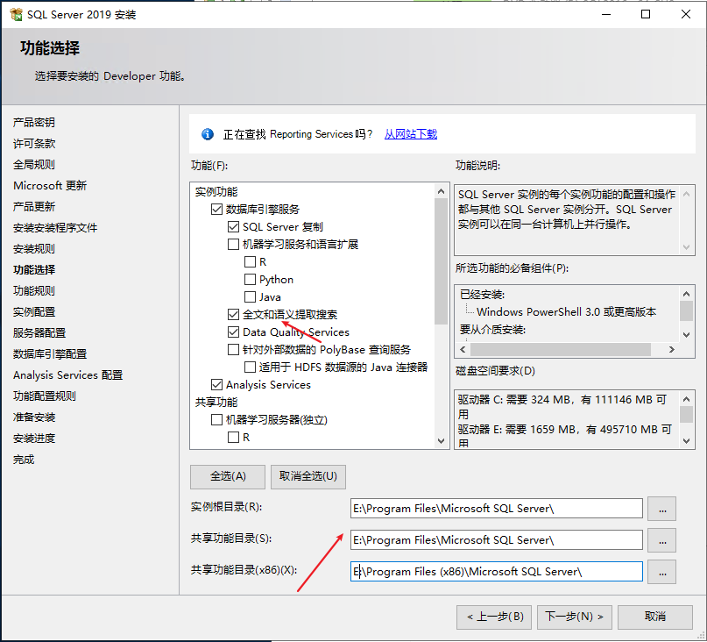Maximize the SQL Server 2019 安装 window

click(646, 14)
